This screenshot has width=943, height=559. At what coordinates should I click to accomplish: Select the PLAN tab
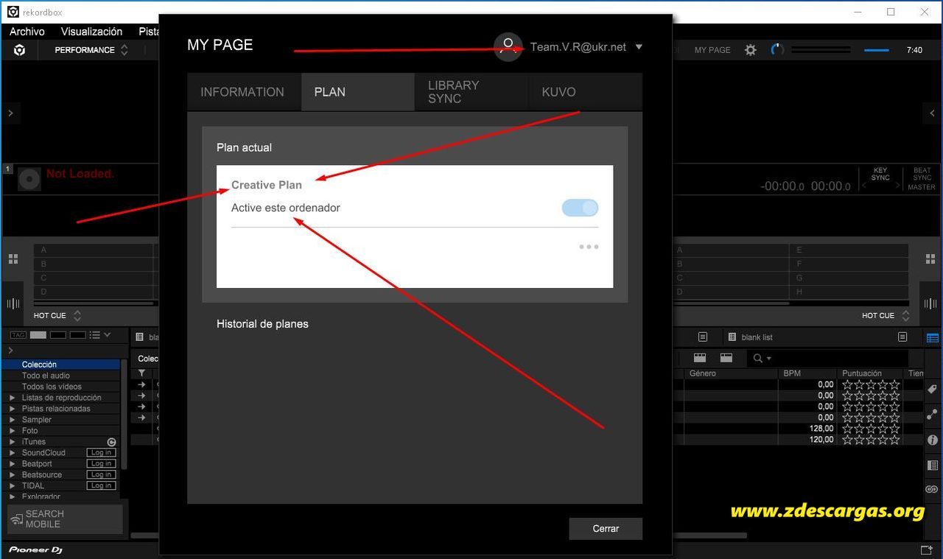click(358, 92)
